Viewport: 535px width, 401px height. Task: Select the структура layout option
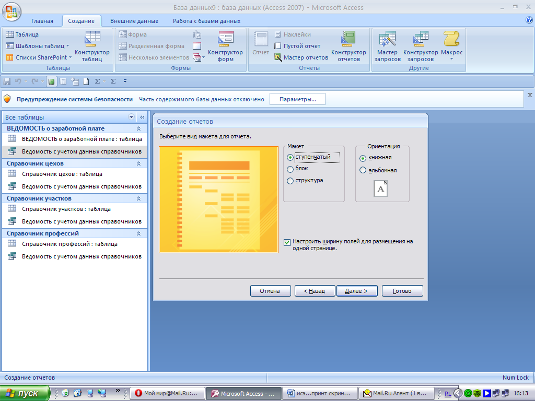point(290,181)
